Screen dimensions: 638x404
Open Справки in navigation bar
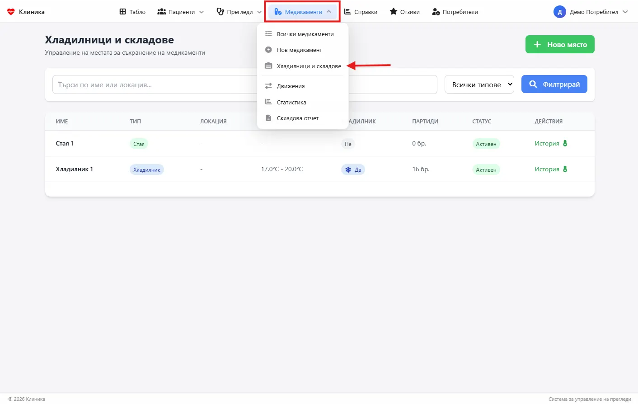361,12
